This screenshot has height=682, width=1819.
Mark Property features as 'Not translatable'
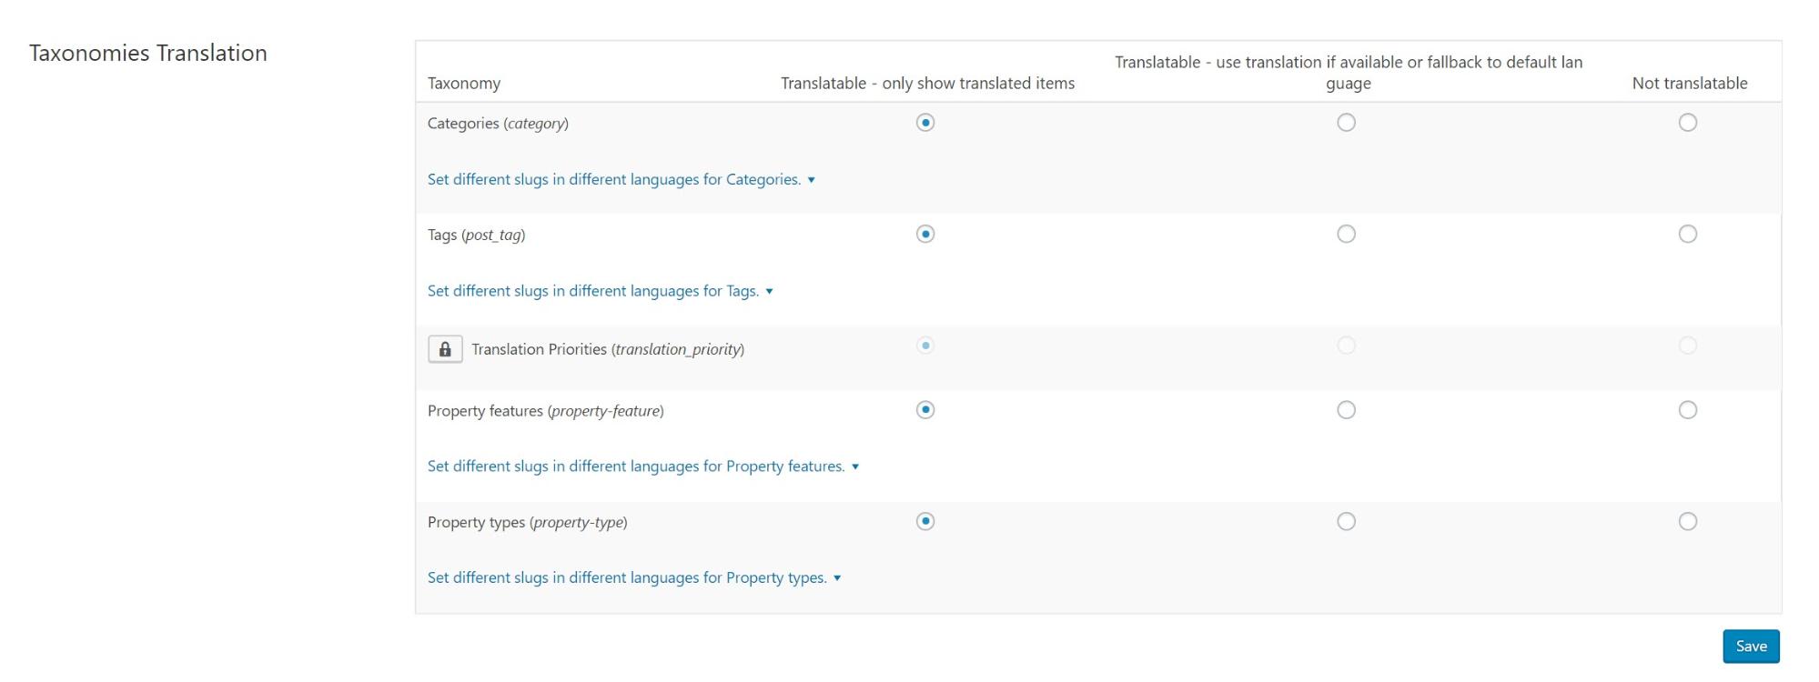(x=1687, y=410)
